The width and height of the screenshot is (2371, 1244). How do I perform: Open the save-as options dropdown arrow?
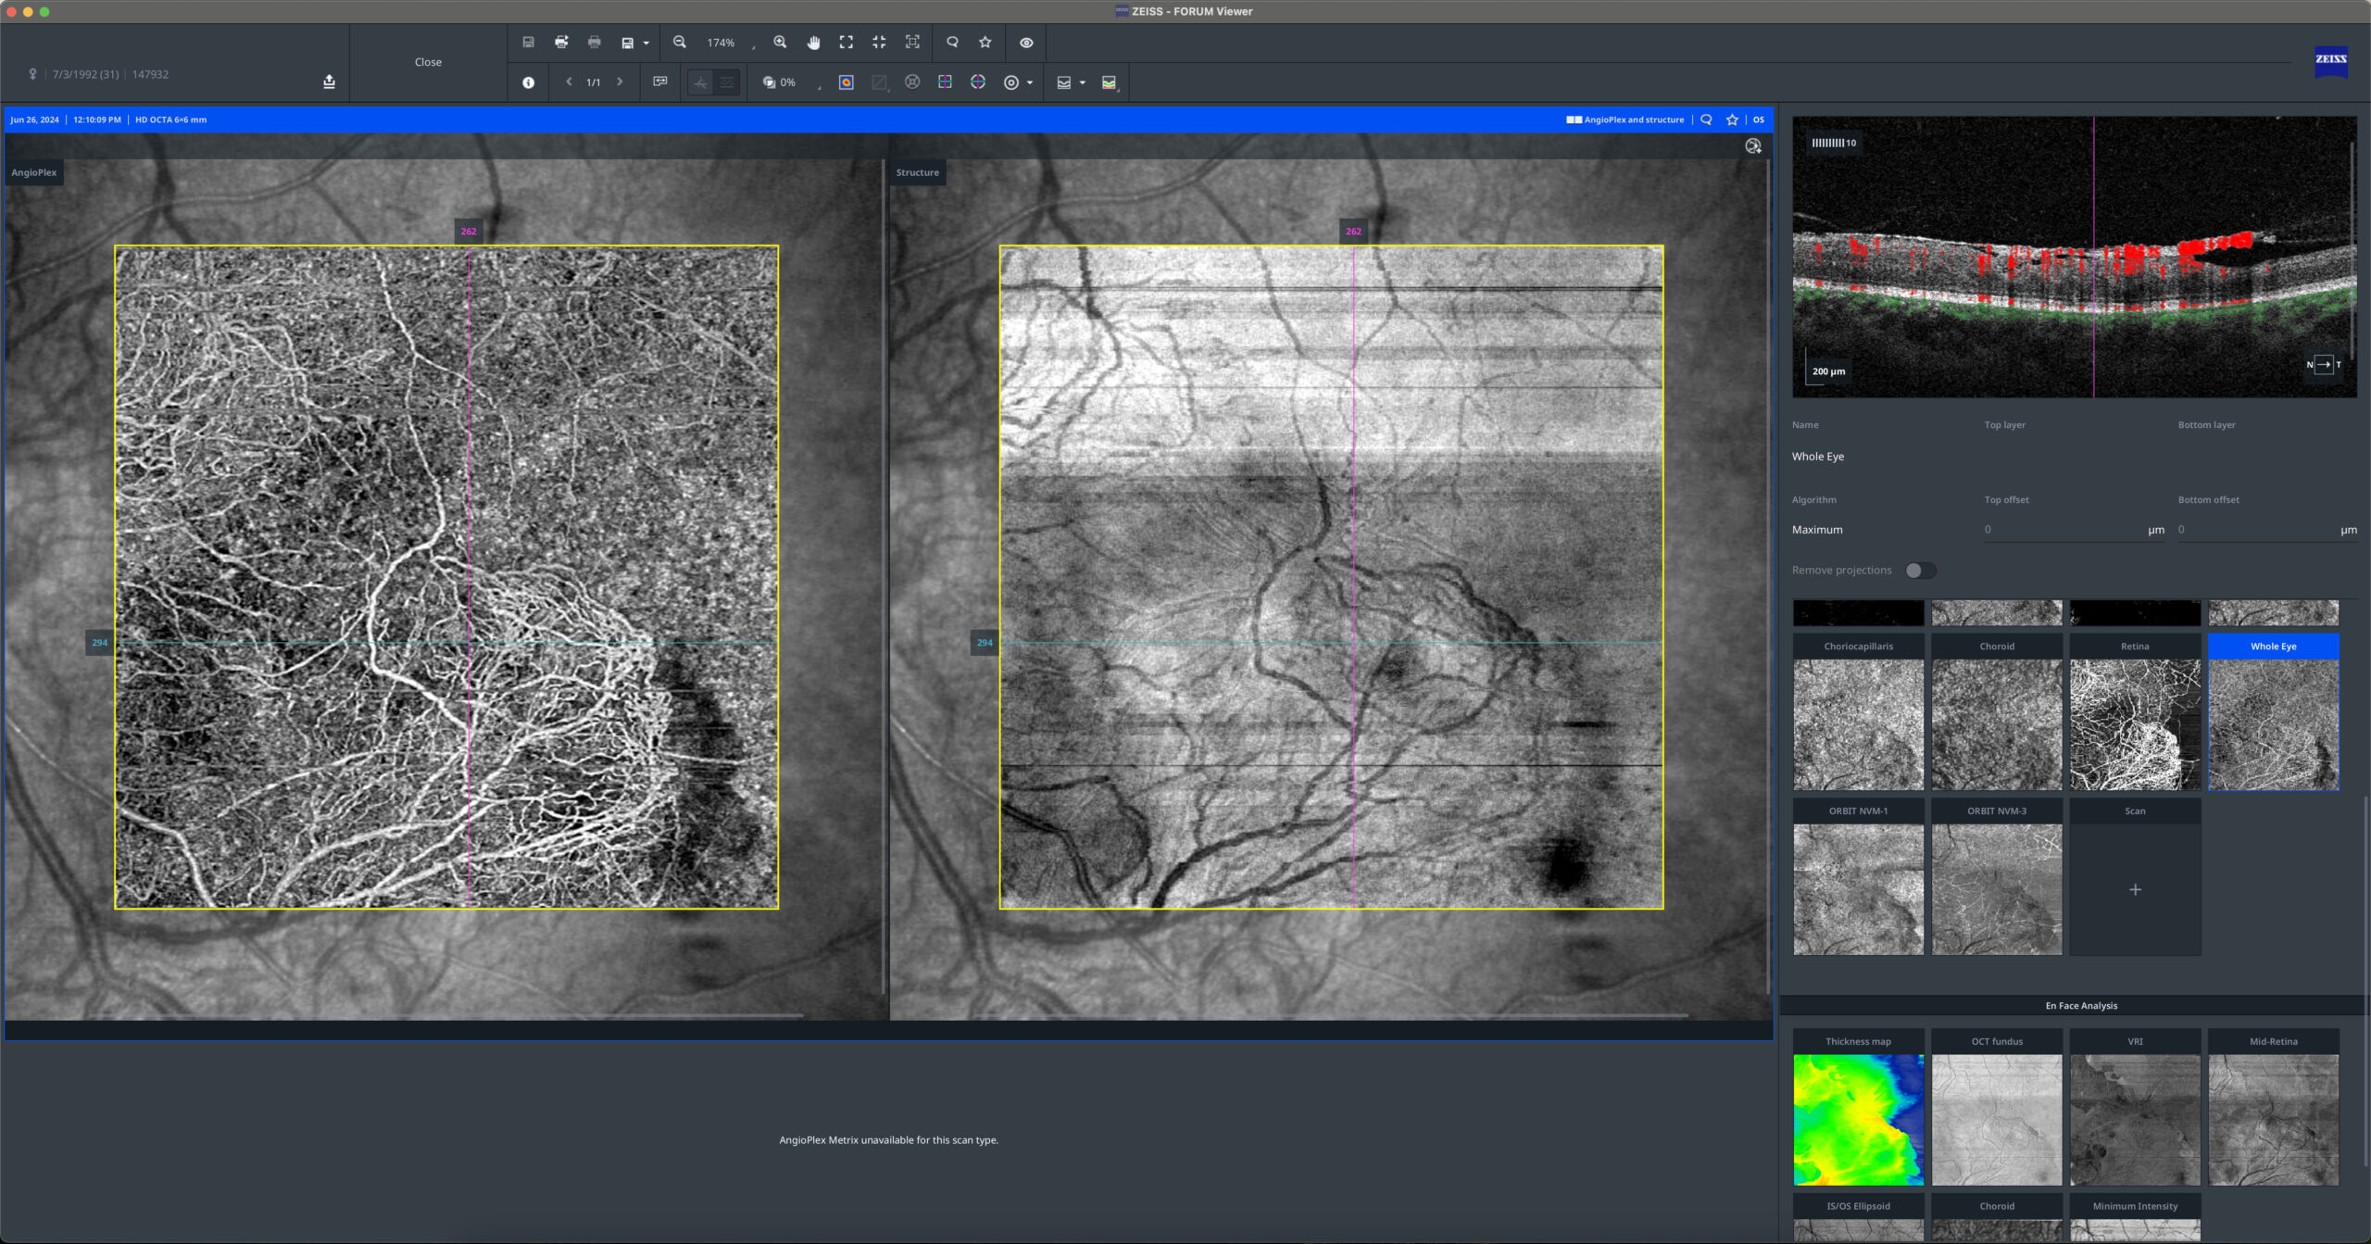click(646, 44)
